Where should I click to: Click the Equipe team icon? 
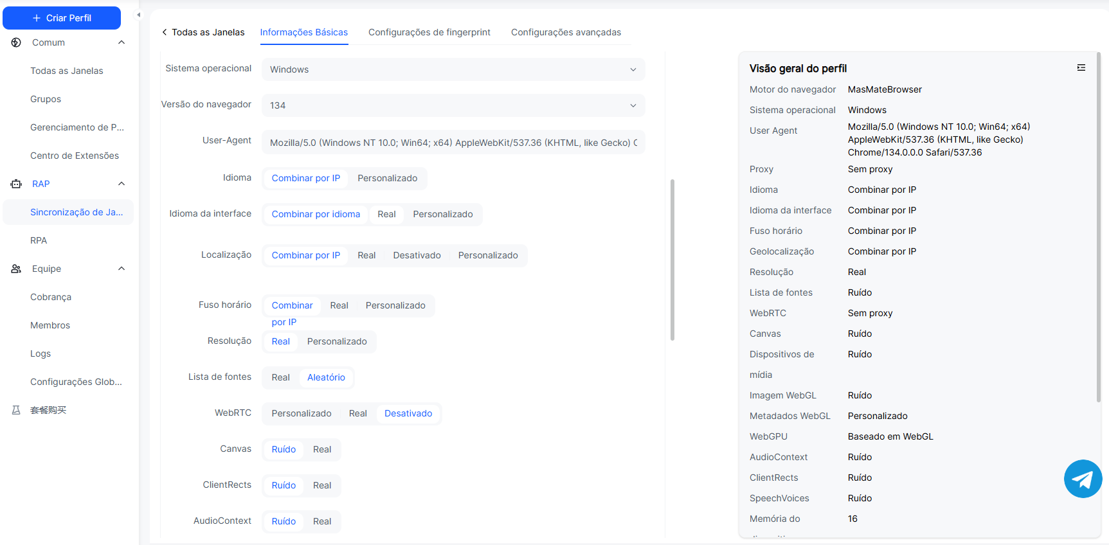[x=16, y=269]
